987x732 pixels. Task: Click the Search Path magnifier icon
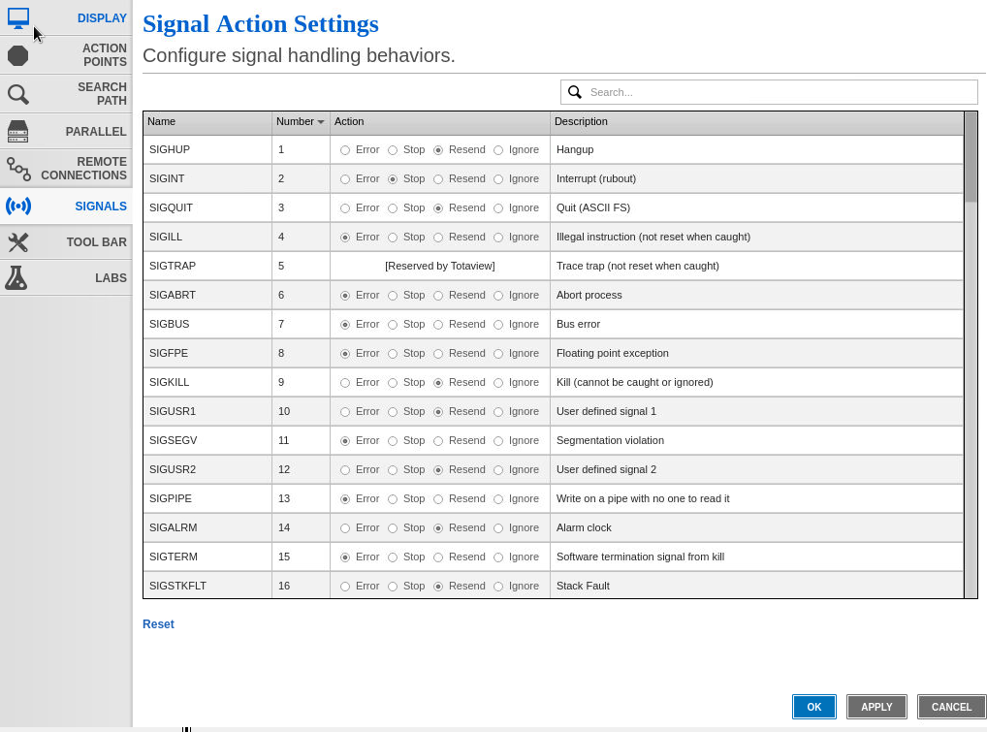(18, 94)
